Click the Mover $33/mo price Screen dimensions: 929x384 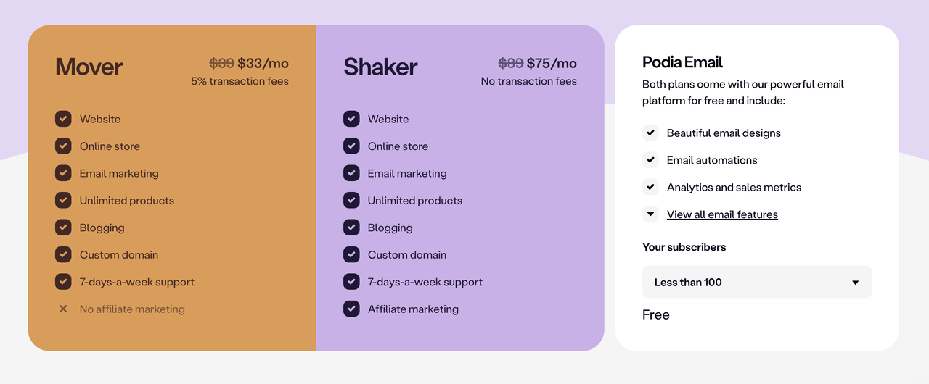263,63
